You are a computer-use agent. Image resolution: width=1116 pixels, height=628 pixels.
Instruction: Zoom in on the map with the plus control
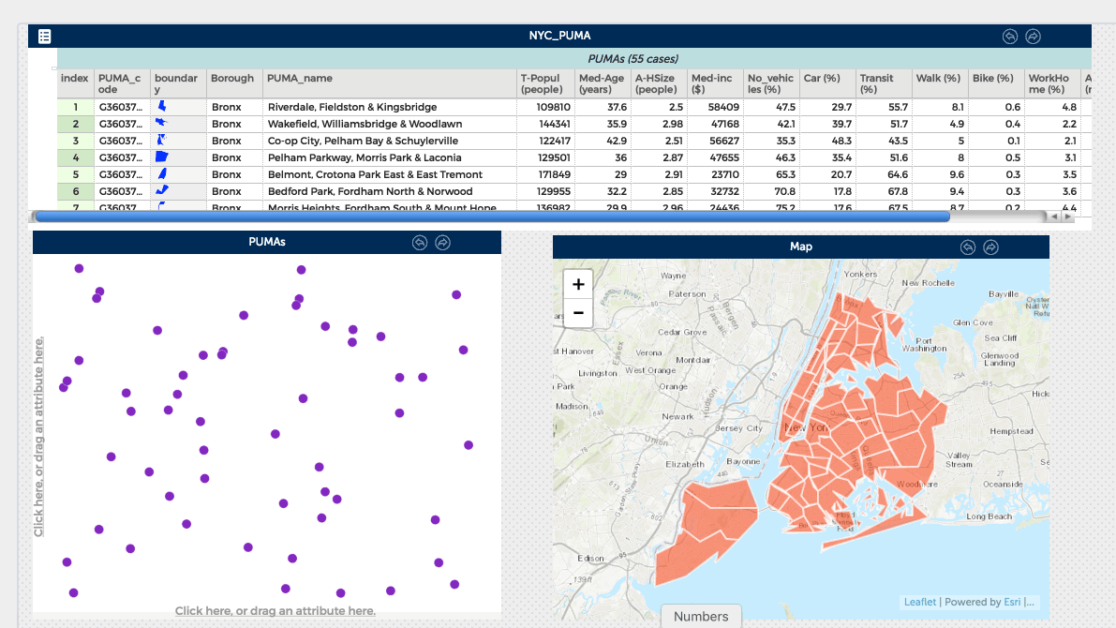578,284
